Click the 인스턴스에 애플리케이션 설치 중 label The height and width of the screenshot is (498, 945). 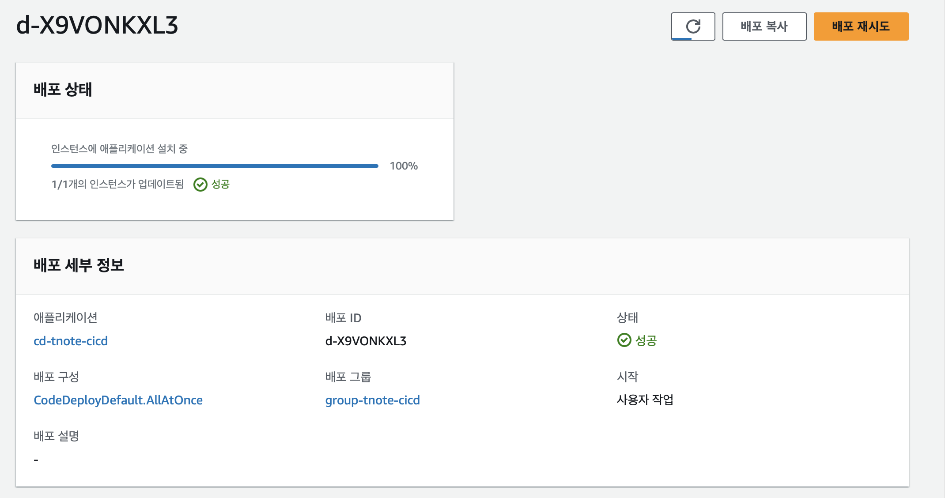coord(119,149)
